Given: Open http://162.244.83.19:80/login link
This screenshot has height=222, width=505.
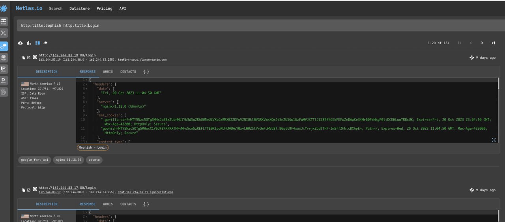Looking at the screenshot, I should 67,55.
